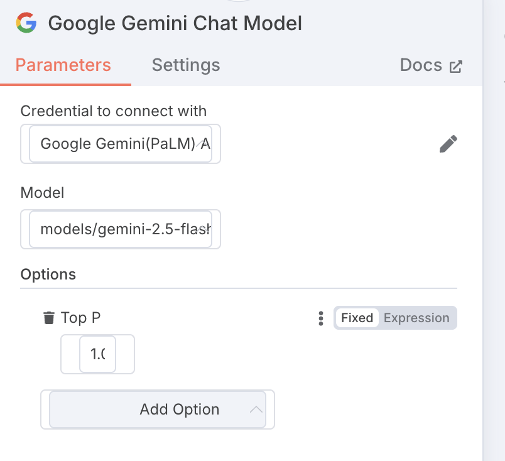Click the chevron arrow on Add Option

click(x=256, y=409)
